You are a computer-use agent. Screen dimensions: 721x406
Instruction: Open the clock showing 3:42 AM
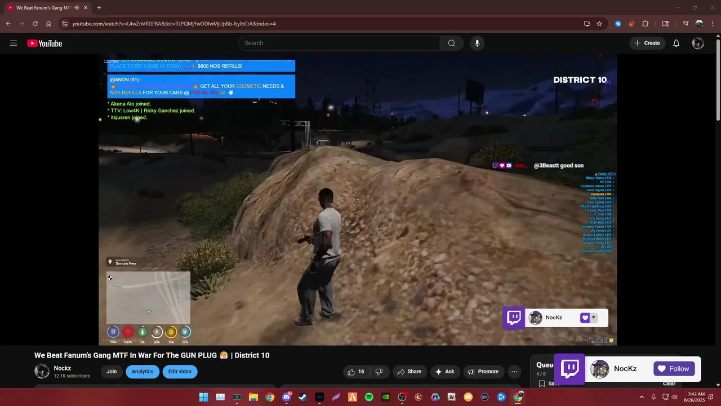pyautogui.click(x=694, y=397)
